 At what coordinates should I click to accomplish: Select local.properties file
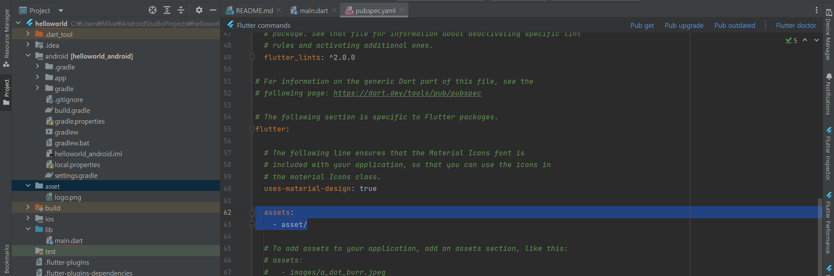[x=77, y=164]
